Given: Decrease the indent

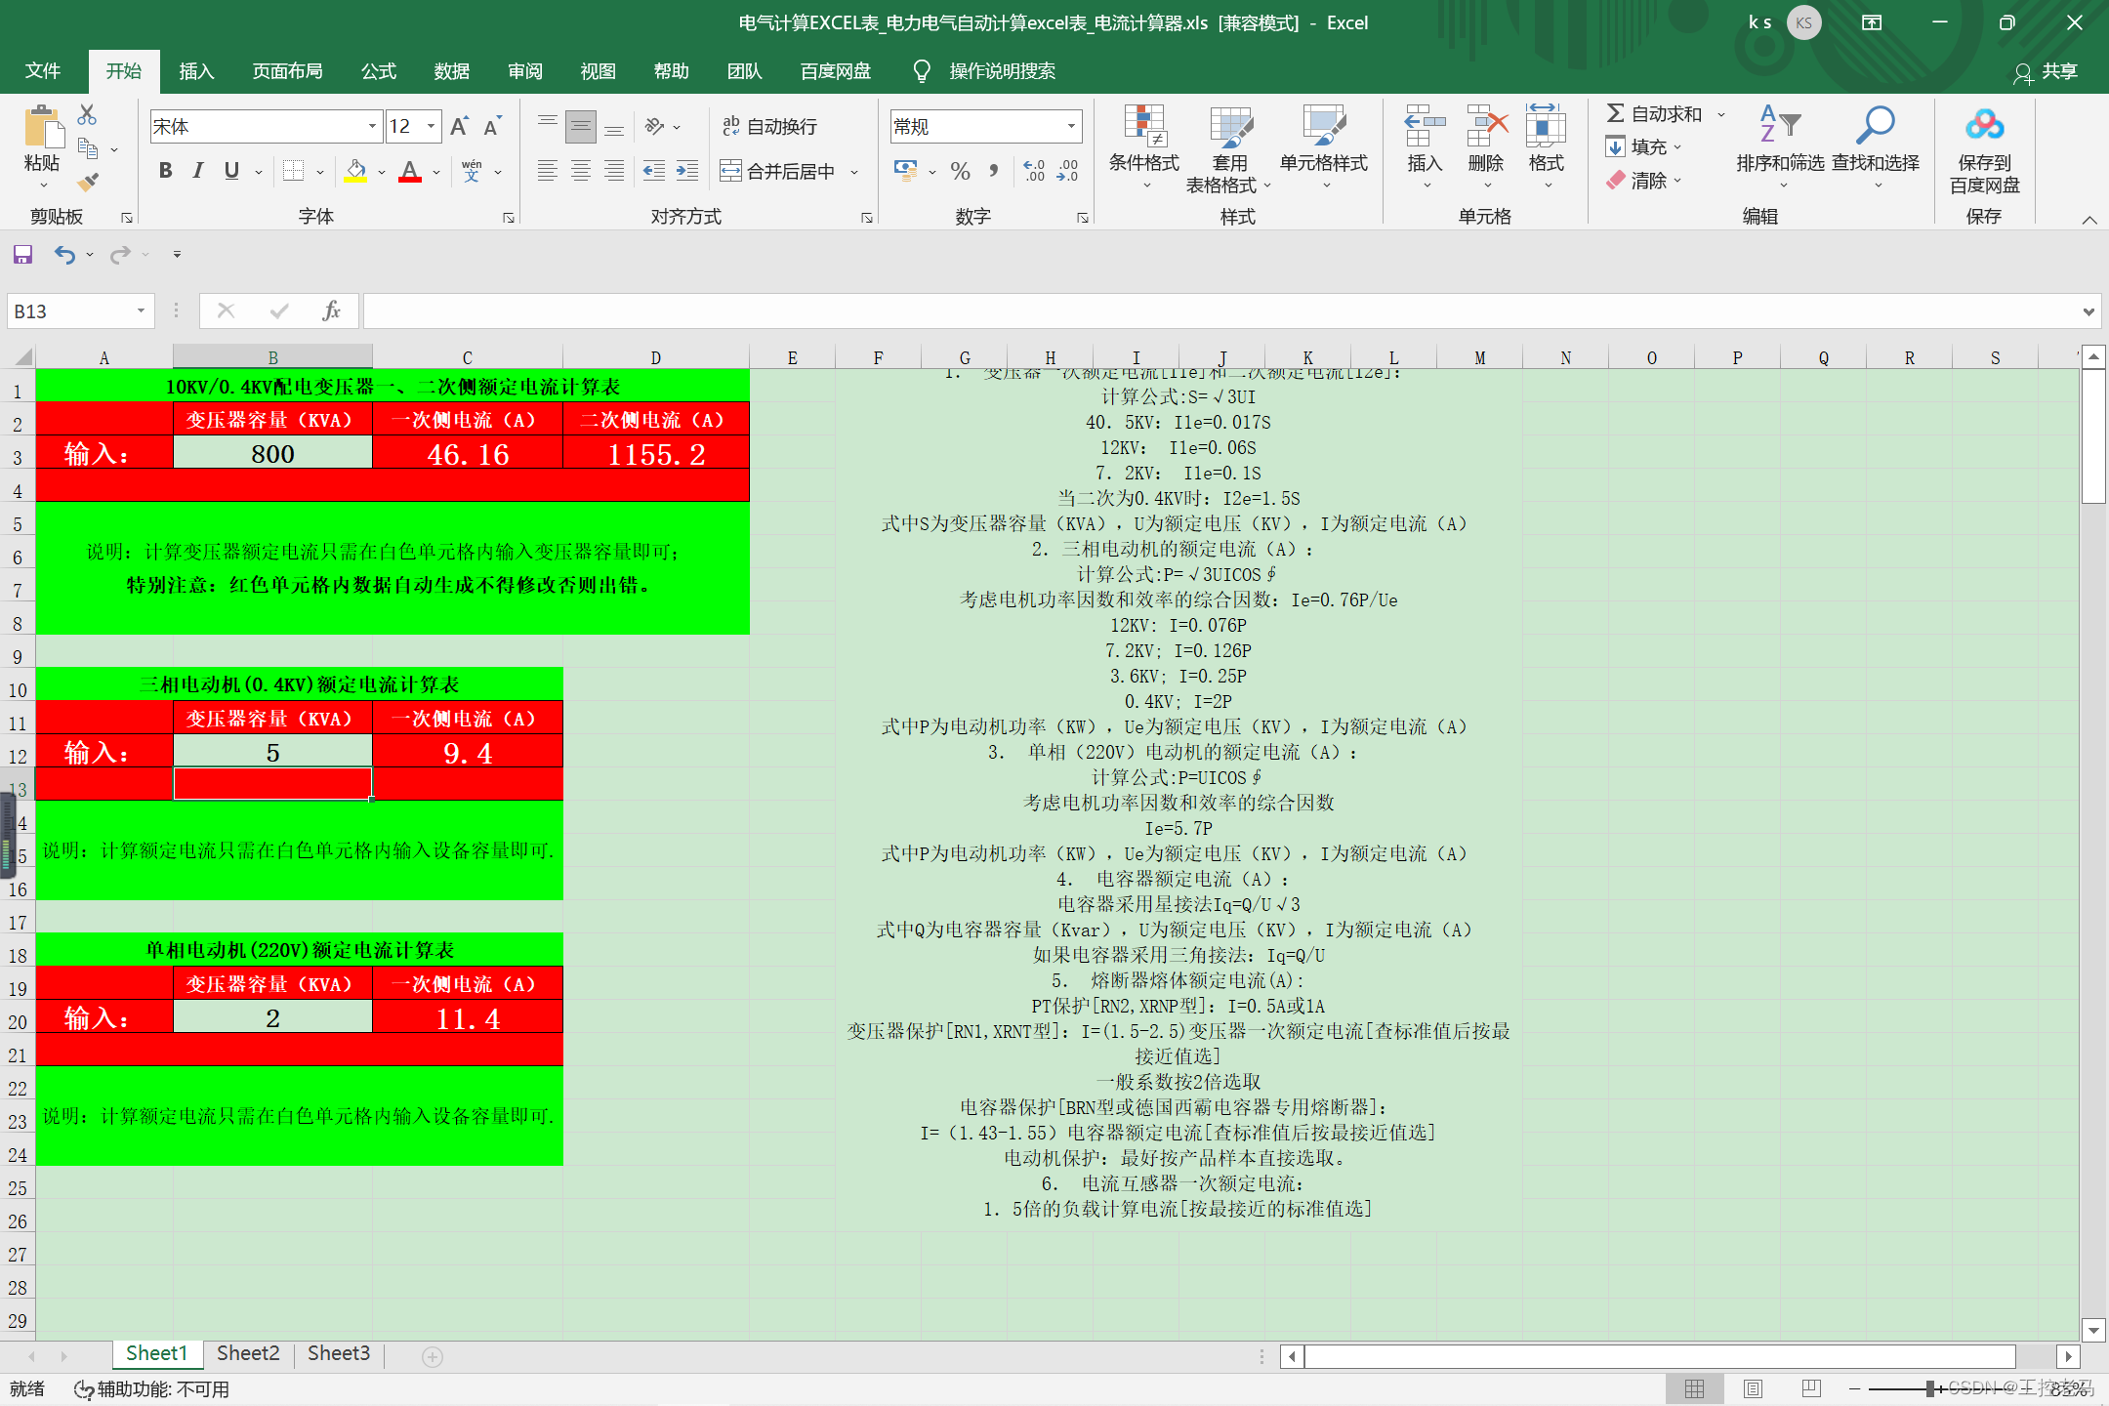Looking at the screenshot, I should click(x=654, y=171).
